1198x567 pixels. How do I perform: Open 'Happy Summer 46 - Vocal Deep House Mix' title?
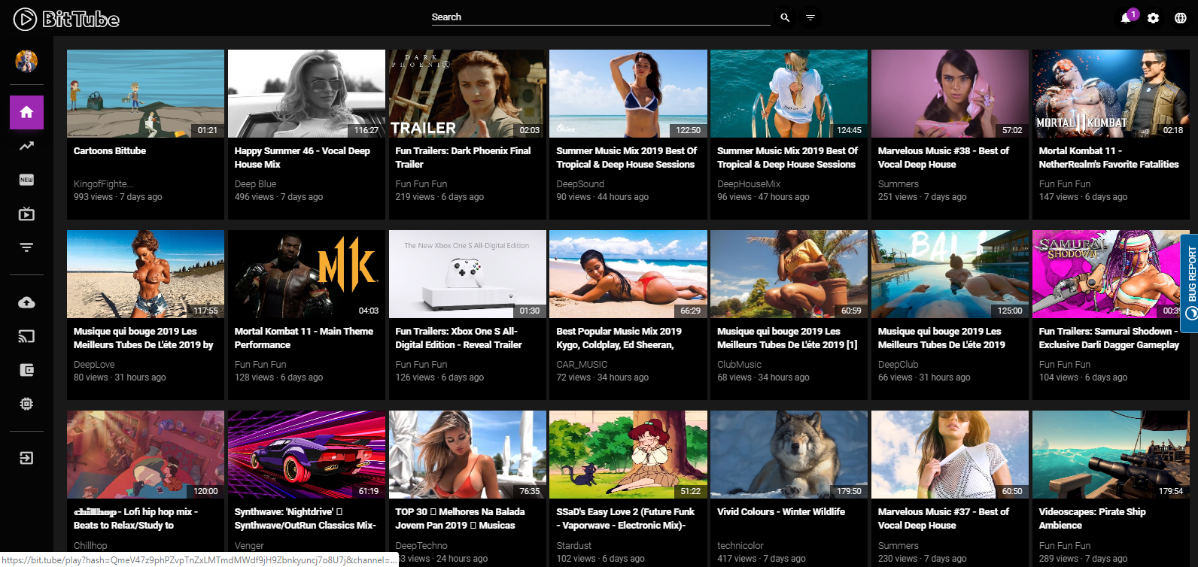click(303, 157)
